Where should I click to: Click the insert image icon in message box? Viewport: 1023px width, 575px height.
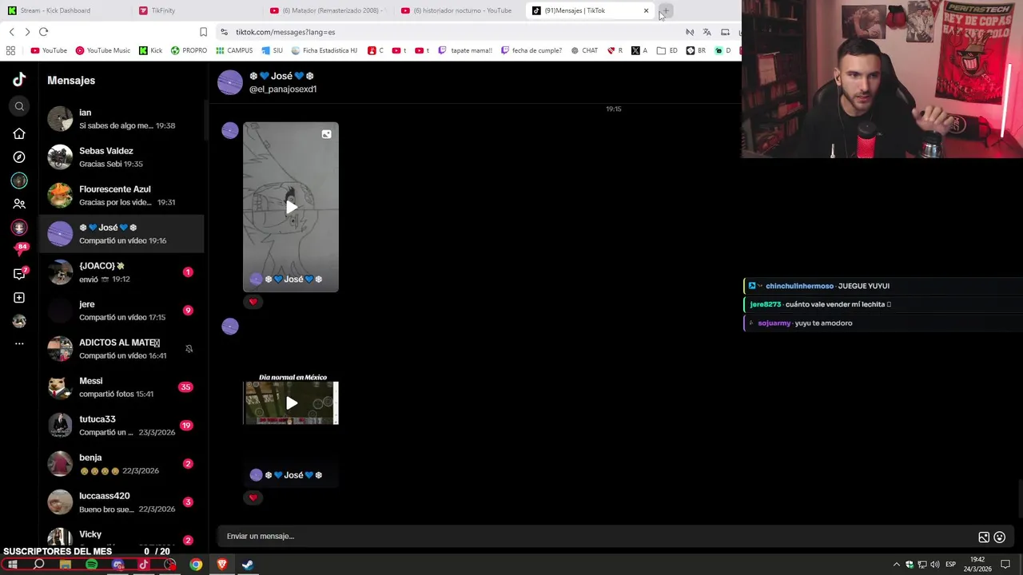[984, 537]
